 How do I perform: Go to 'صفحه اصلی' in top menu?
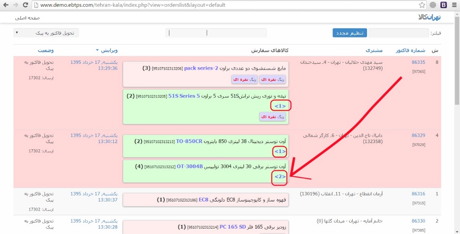[28, 18]
